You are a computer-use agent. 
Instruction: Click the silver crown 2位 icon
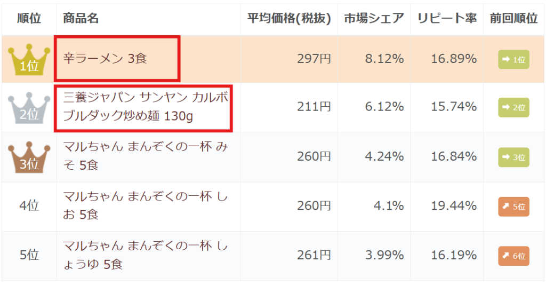tap(29, 107)
